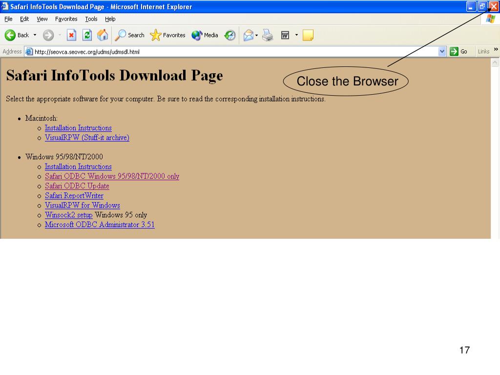Click the Go button
Screen dimensions: 500x375
pyautogui.click(x=458, y=52)
